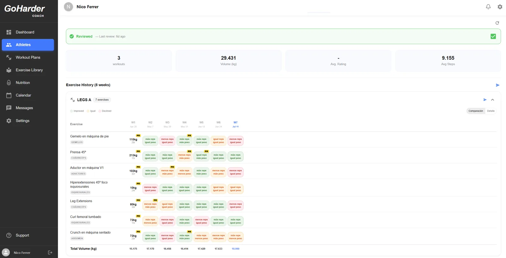Screen dimensions: 506x258
Task: Toggle the Reviewed checkbox
Action: pos(493,36)
